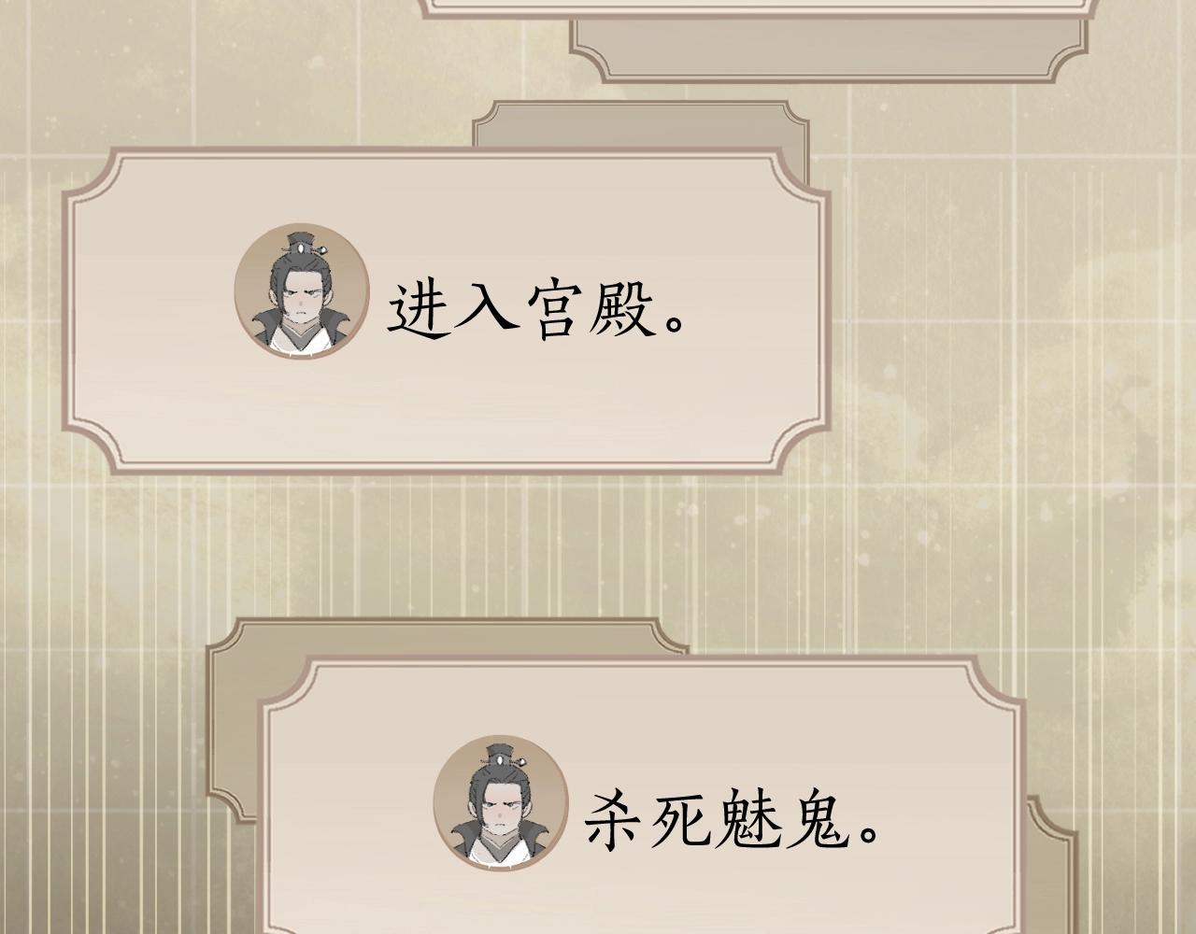Click the avatar beside 进入宫殿
This screenshot has height=934, width=1196.
point(301,291)
